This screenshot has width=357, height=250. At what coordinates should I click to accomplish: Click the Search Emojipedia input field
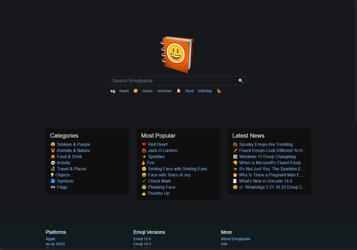coord(179,81)
